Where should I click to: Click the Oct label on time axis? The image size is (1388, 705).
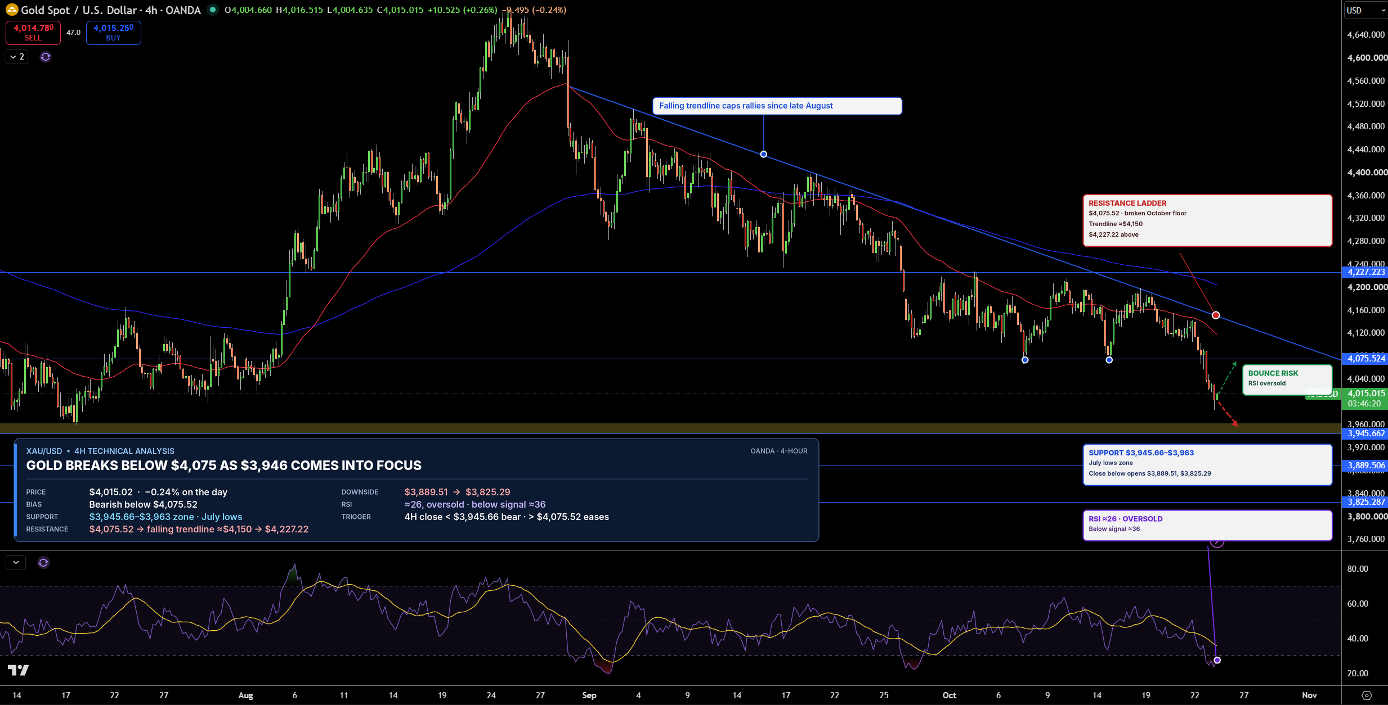pyautogui.click(x=950, y=695)
